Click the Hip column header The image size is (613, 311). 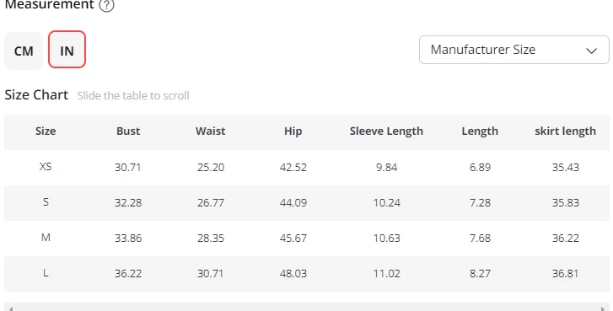(293, 131)
